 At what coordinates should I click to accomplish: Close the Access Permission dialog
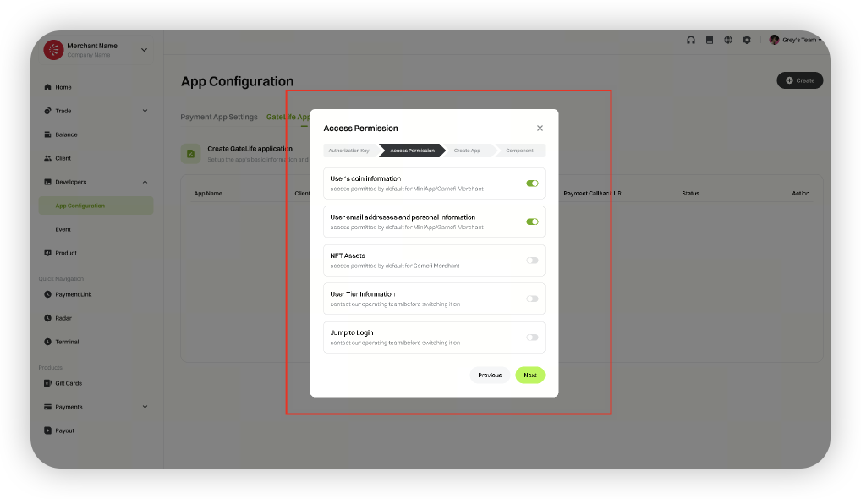[540, 129]
